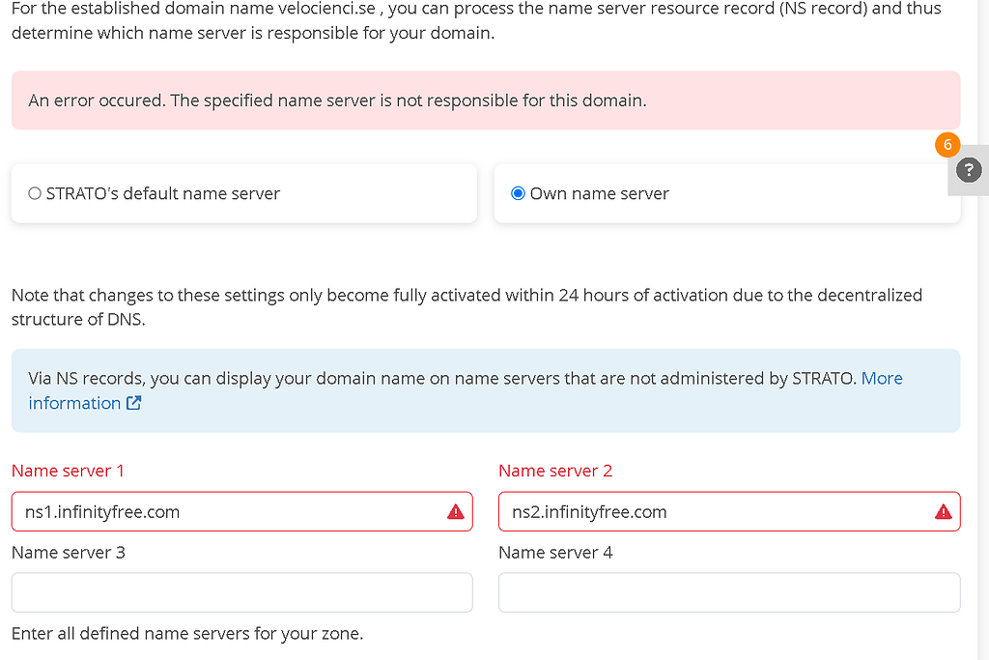Click the empty Name server 4 field
Screen dimensions: 989x660
[729, 592]
